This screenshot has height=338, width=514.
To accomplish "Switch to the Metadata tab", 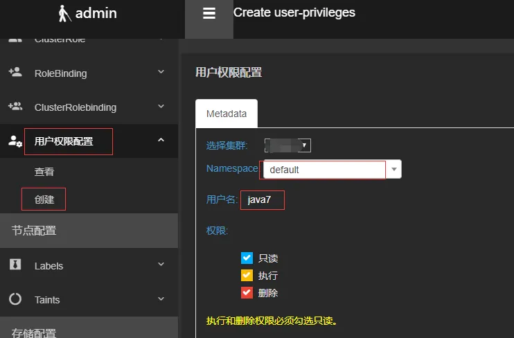I will coord(227,114).
